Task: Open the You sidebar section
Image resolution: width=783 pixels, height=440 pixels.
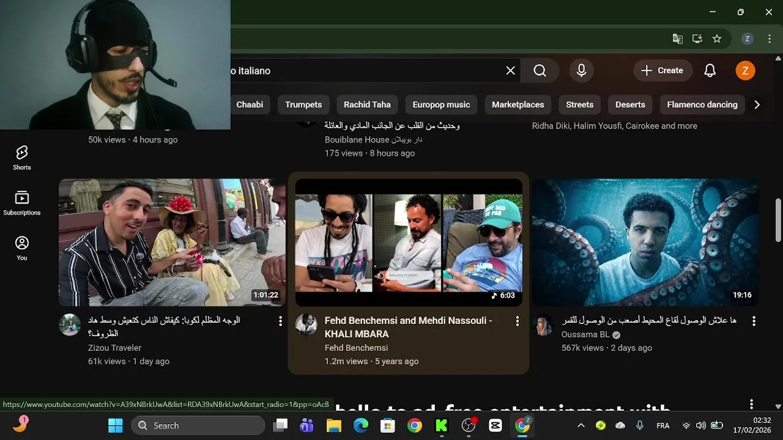Action: click(x=22, y=249)
